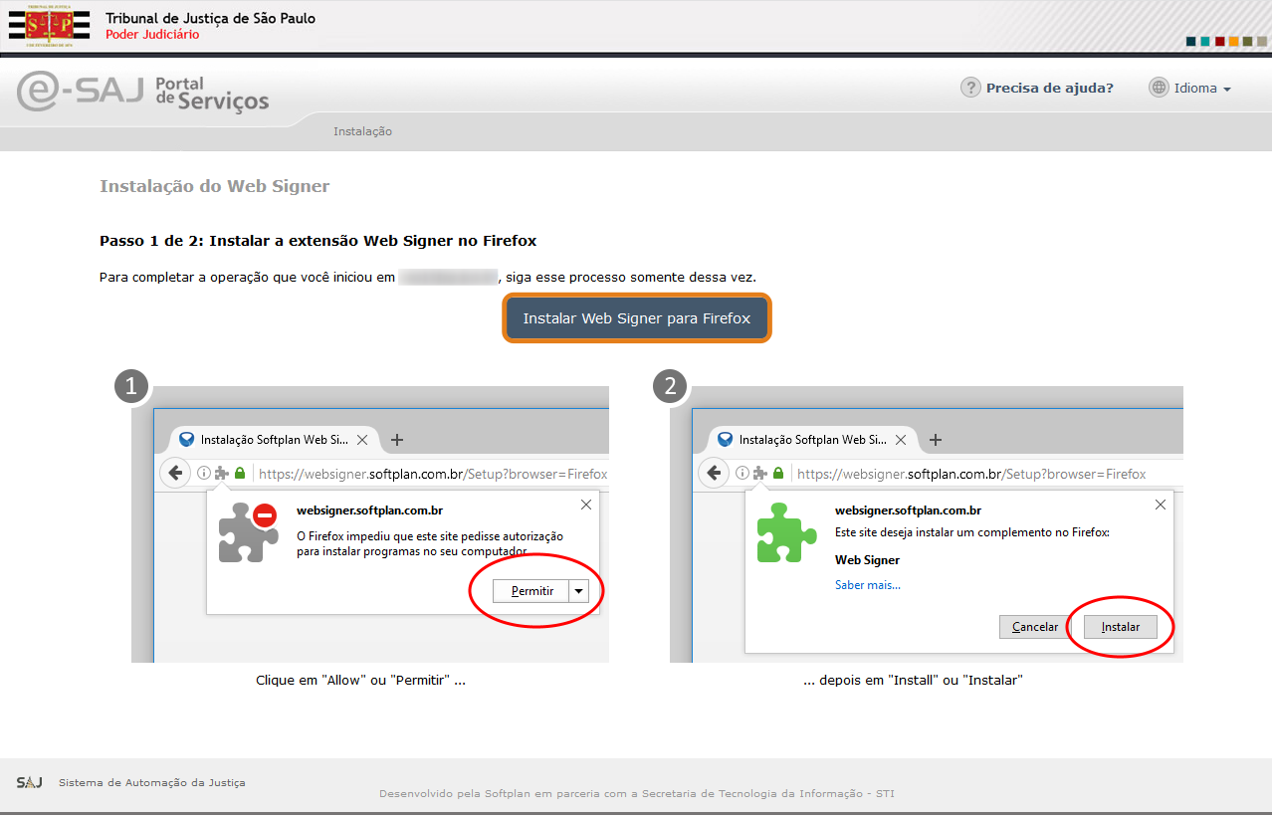Pick the olive green color square
The image size is (1272, 816).
(1248, 42)
